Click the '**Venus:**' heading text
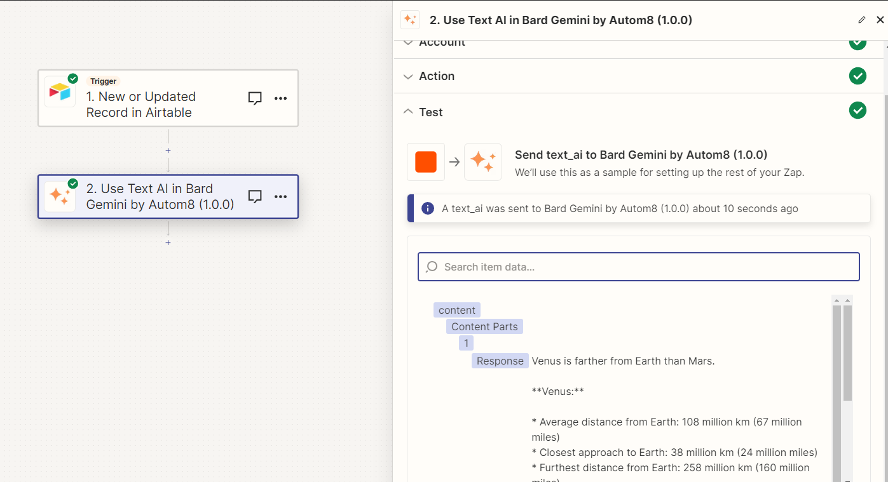888x482 pixels. [x=557, y=391]
